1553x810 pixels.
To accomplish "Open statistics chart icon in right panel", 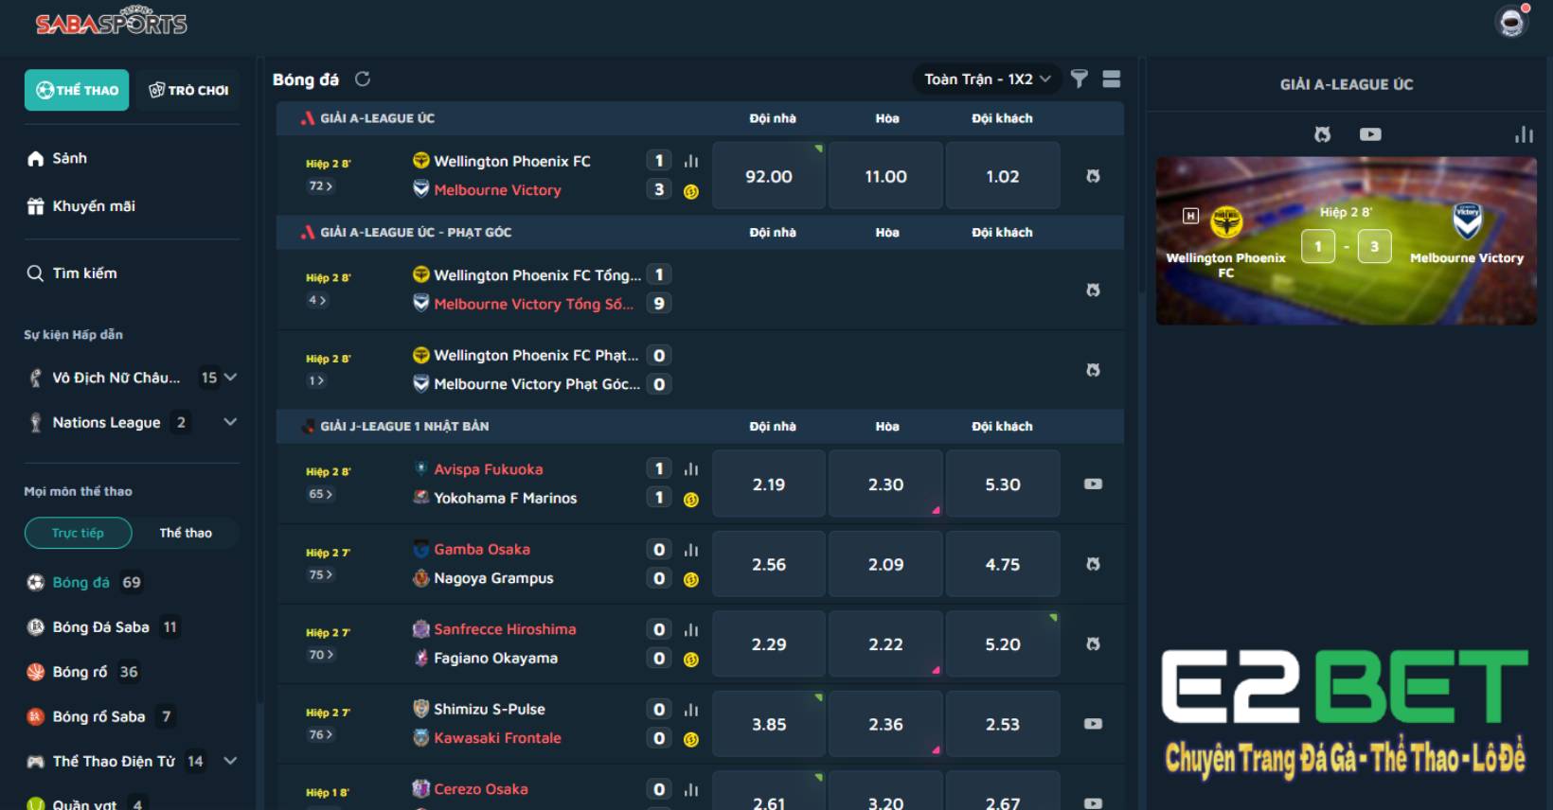I will click(x=1524, y=134).
